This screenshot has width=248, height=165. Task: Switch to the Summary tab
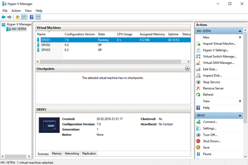point(43,154)
